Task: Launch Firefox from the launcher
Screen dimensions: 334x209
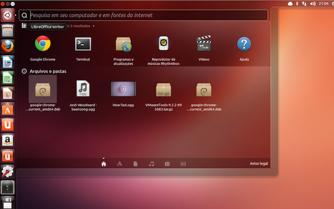Action: (x=7, y=46)
